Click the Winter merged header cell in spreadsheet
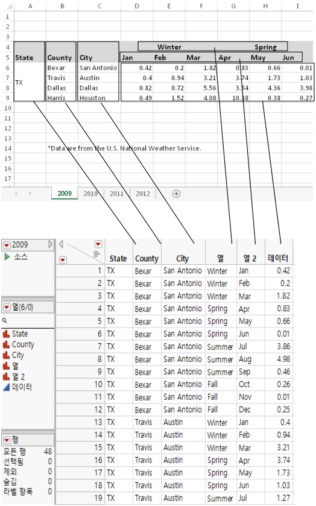The height and width of the screenshot is (506, 316). pyautogui.click(x=169, y=47)
